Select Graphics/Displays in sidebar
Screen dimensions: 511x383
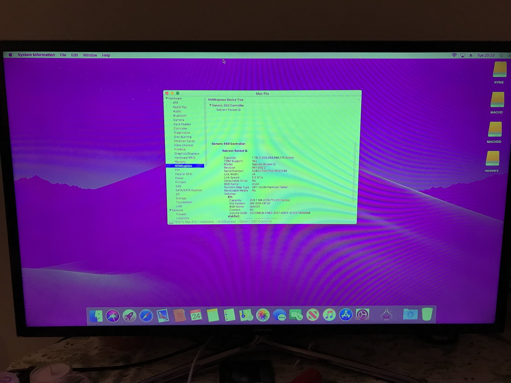tap(187, 153)
